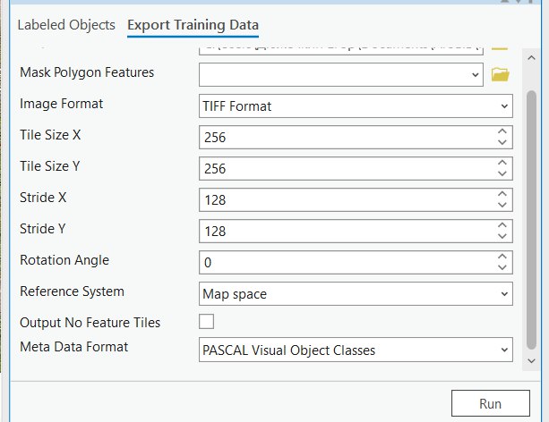Decrease Rotation Angle value
549x422 pixels.
(502, 267)
